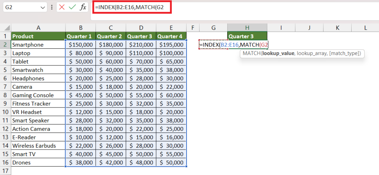Open the Insert Function fx dialog
The height and width of the screenshot is (175, 379).
[83, 7]
